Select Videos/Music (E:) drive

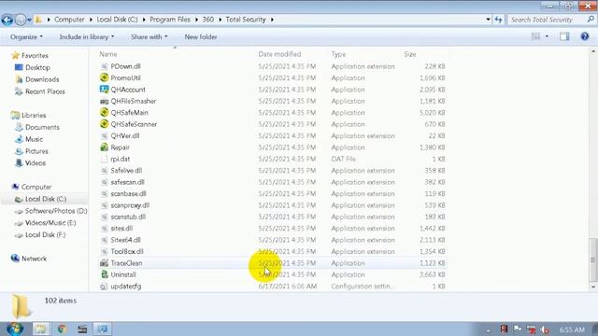coord(50,223)
